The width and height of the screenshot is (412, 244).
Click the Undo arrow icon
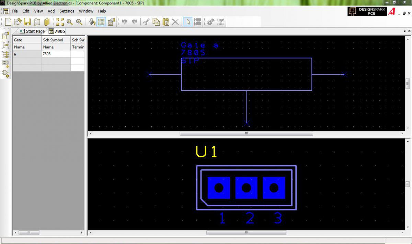point(124,22)
